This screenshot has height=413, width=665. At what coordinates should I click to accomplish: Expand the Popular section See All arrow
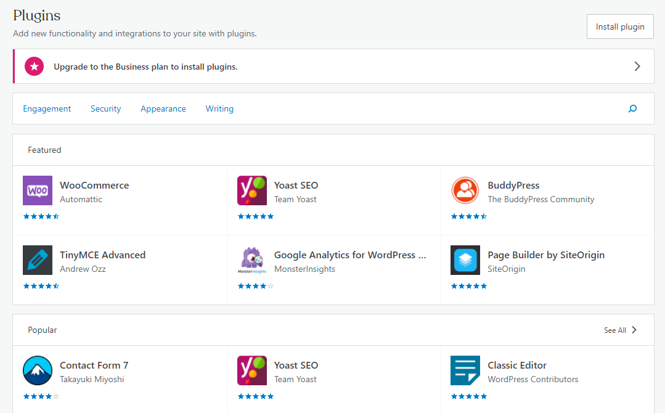pos(634,330)
